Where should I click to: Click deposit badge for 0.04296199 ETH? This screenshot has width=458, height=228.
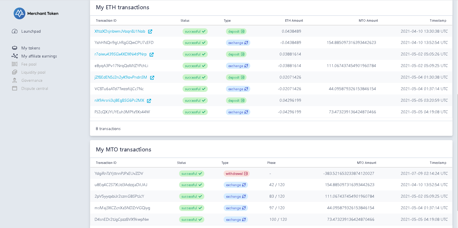click(236, 100)
